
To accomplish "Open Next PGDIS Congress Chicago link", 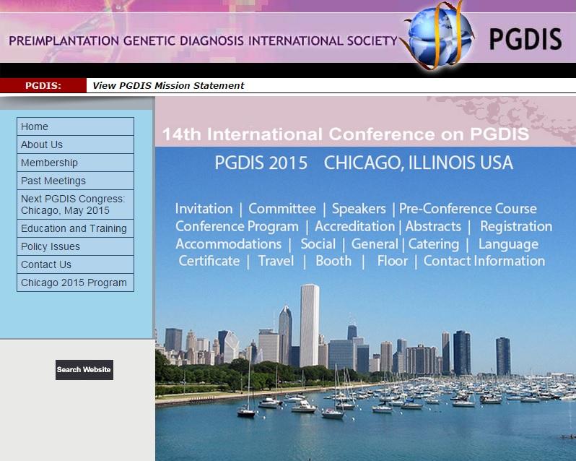I will click(75, 204).
